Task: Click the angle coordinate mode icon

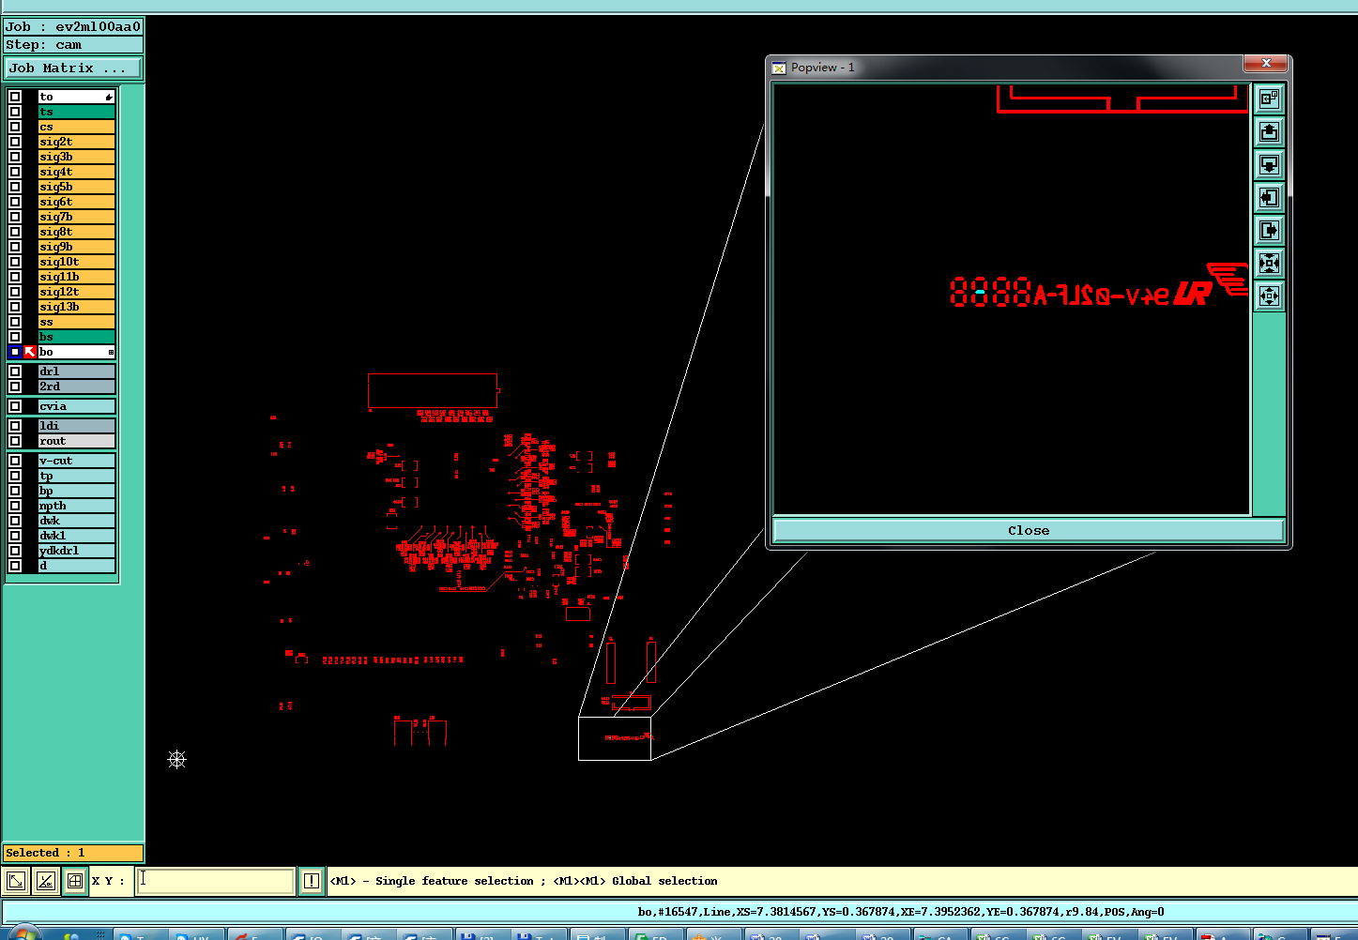Action: [45, 881]
